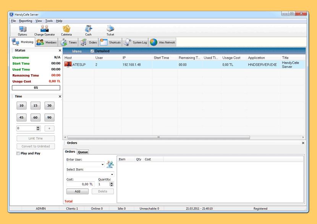Expand the Select Item dropdown
This screenshot has height=224, width=317.
[112, 174]
